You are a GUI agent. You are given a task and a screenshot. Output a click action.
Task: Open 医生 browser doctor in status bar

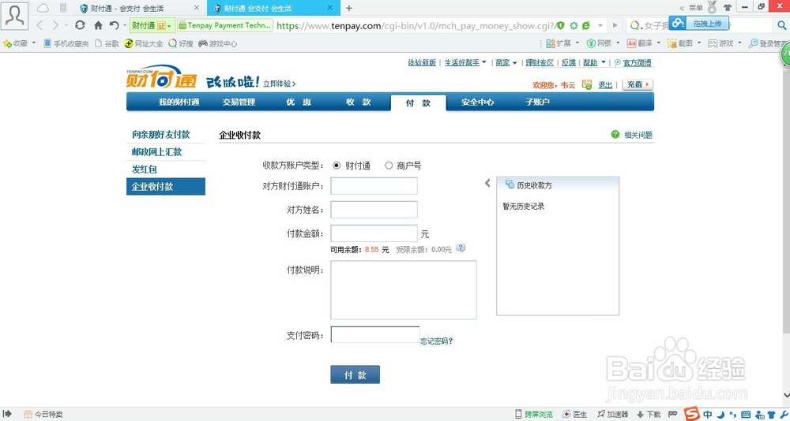tap(575, 415)
